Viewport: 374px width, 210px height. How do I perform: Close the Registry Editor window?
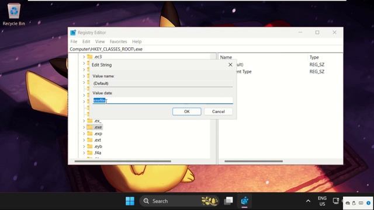coord(334,33)
